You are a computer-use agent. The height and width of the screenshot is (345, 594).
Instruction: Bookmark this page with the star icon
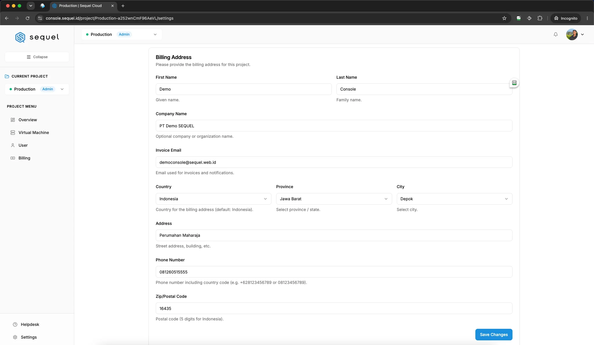pyautogui.click(x=504, y=18)
